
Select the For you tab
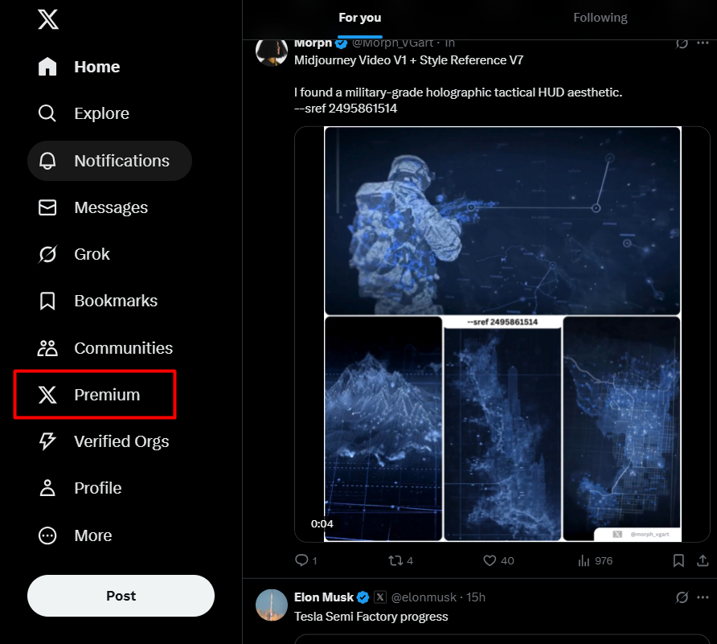click(360, 18)
